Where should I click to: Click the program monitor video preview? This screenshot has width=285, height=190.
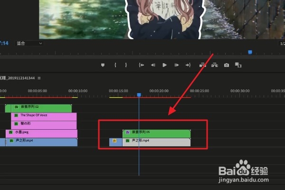(x=162, y=19)
